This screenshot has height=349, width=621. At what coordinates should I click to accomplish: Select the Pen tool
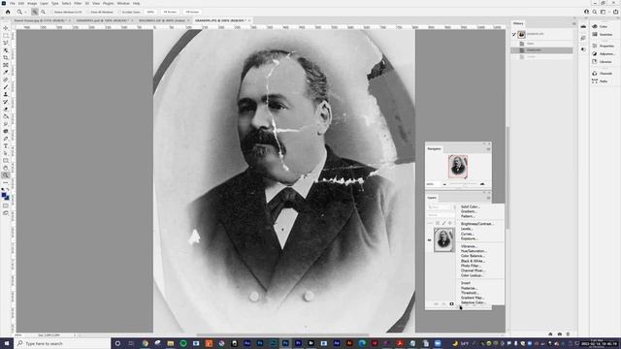[6, 139]
